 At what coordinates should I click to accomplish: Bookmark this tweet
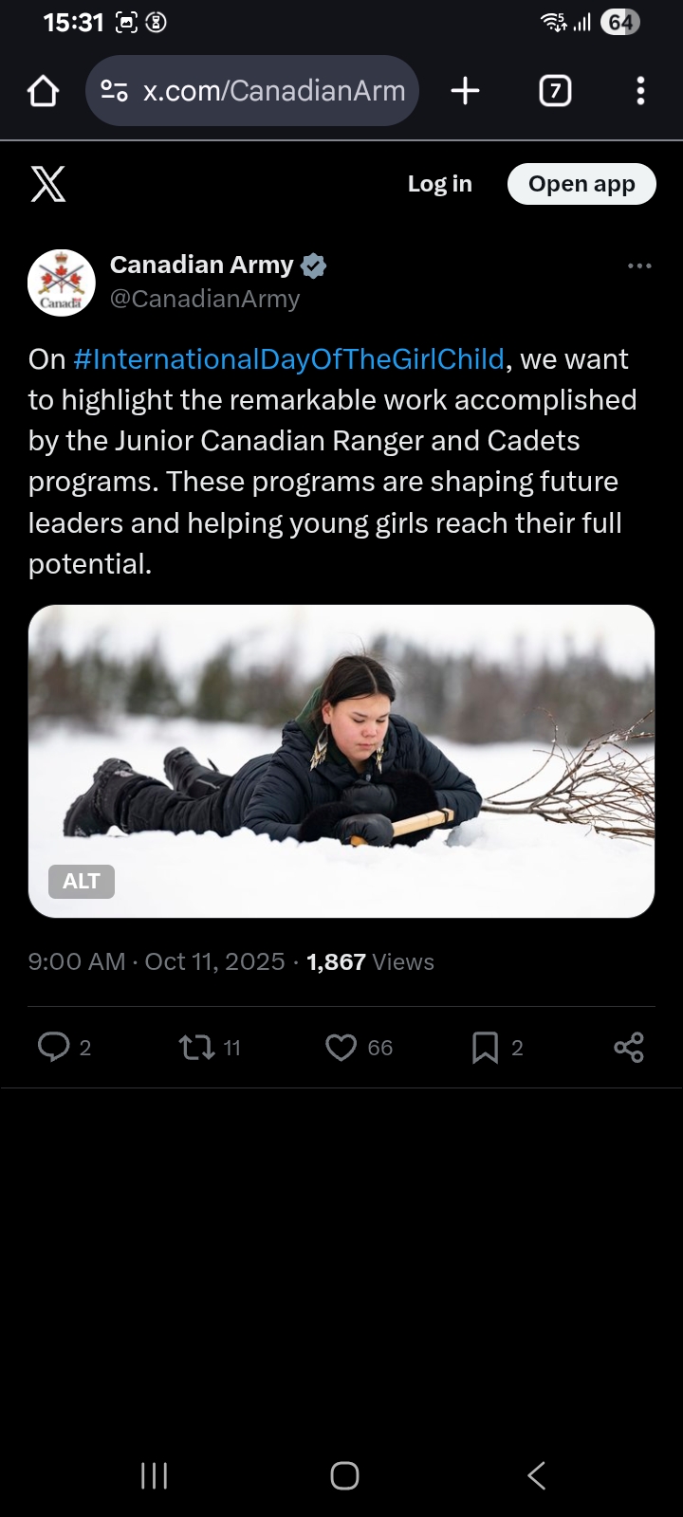[x=485, y=1047]
